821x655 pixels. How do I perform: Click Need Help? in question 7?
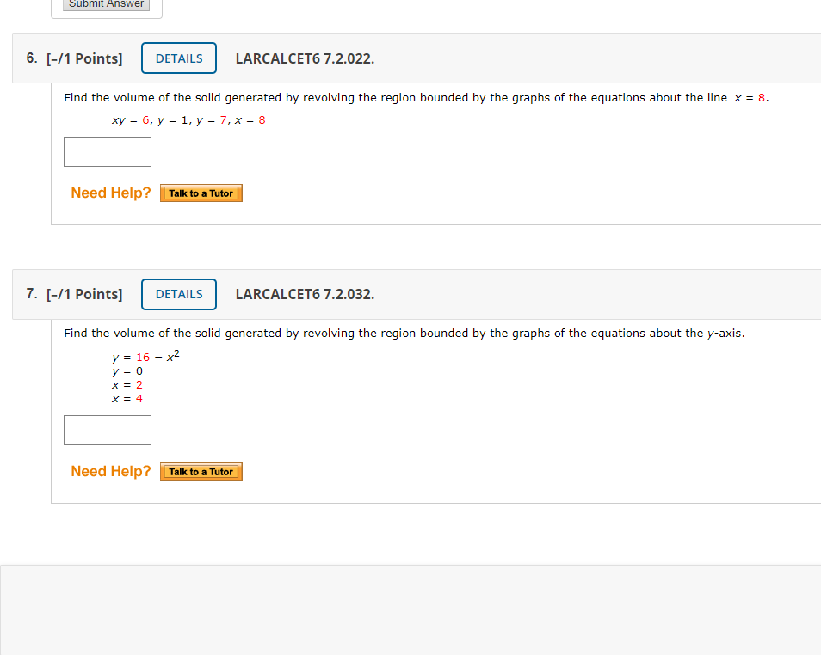click(110, 471)
